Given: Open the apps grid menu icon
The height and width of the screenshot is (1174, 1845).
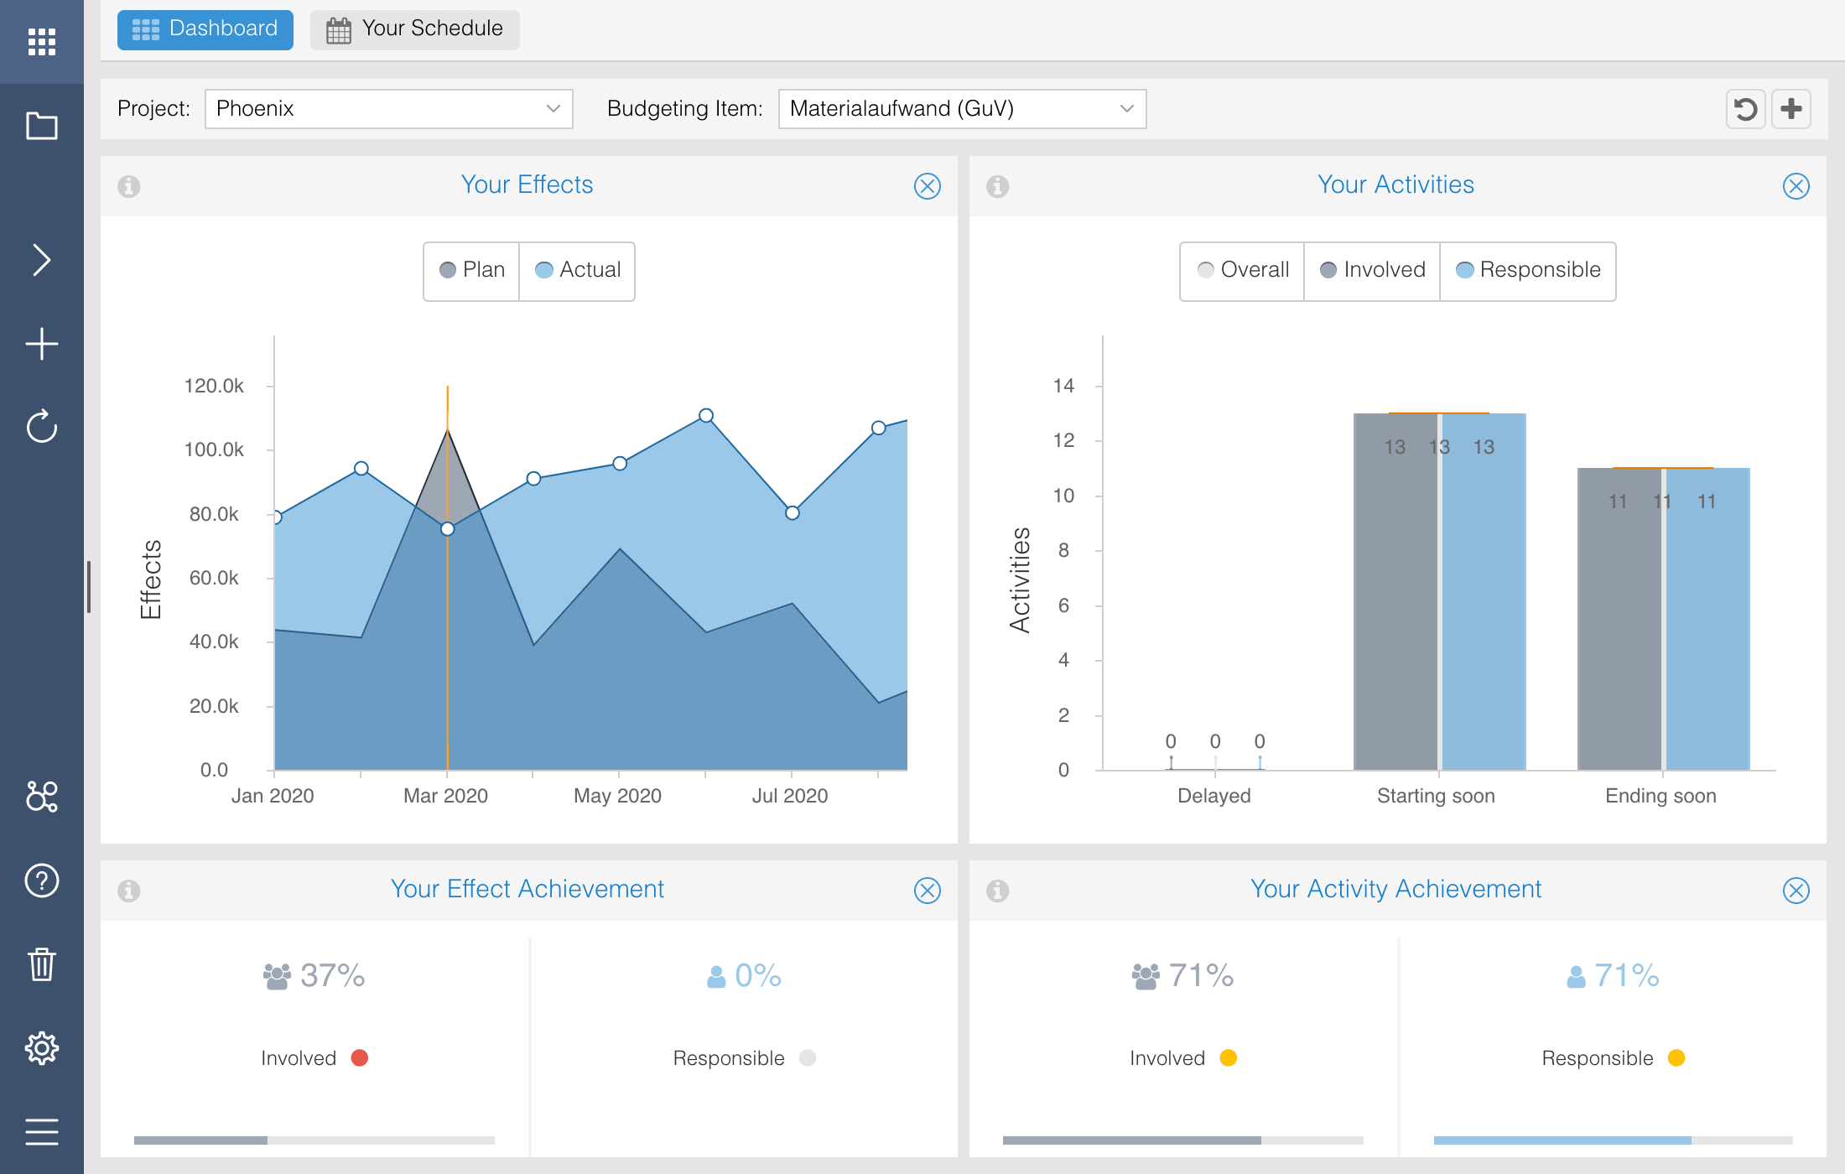Looking at the screenshot, I should 41,41.
